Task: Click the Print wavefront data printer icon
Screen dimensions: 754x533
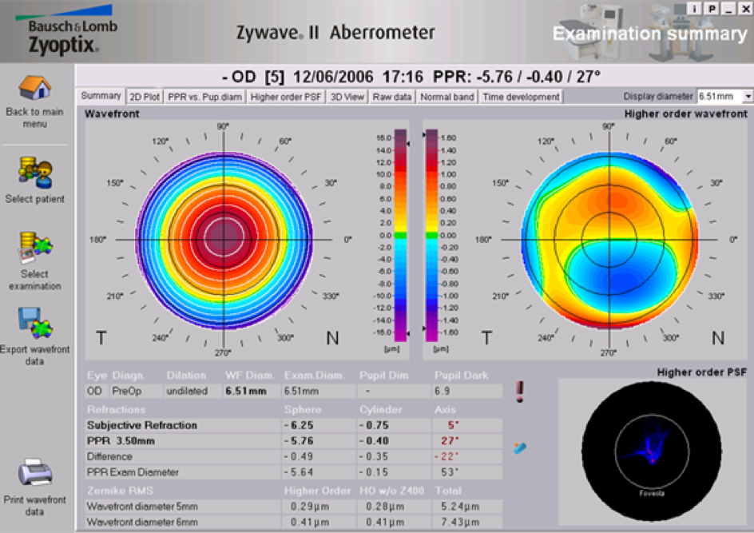Action: pos(34,473)
